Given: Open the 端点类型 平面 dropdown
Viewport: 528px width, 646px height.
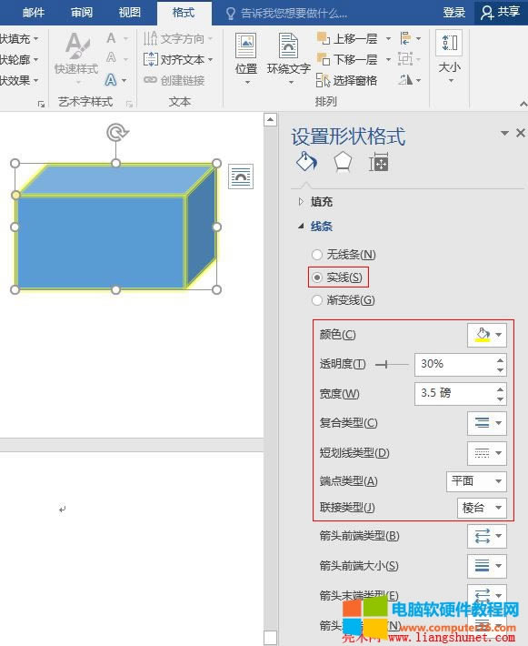Looking at the screenshot, I should coord(476,481).
